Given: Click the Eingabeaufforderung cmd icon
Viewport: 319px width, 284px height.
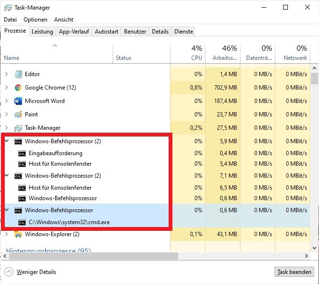Looking at the screenshot, I should pyautogui.click(x=22, y=153).
